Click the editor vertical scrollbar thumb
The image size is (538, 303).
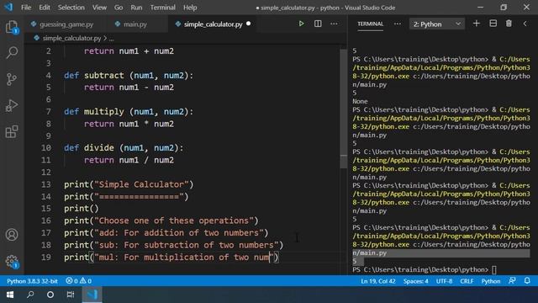344,109
